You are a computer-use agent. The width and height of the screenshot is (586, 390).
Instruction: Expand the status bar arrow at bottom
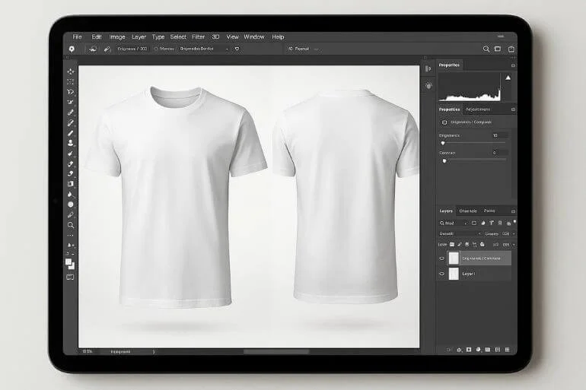click(154, 351)
